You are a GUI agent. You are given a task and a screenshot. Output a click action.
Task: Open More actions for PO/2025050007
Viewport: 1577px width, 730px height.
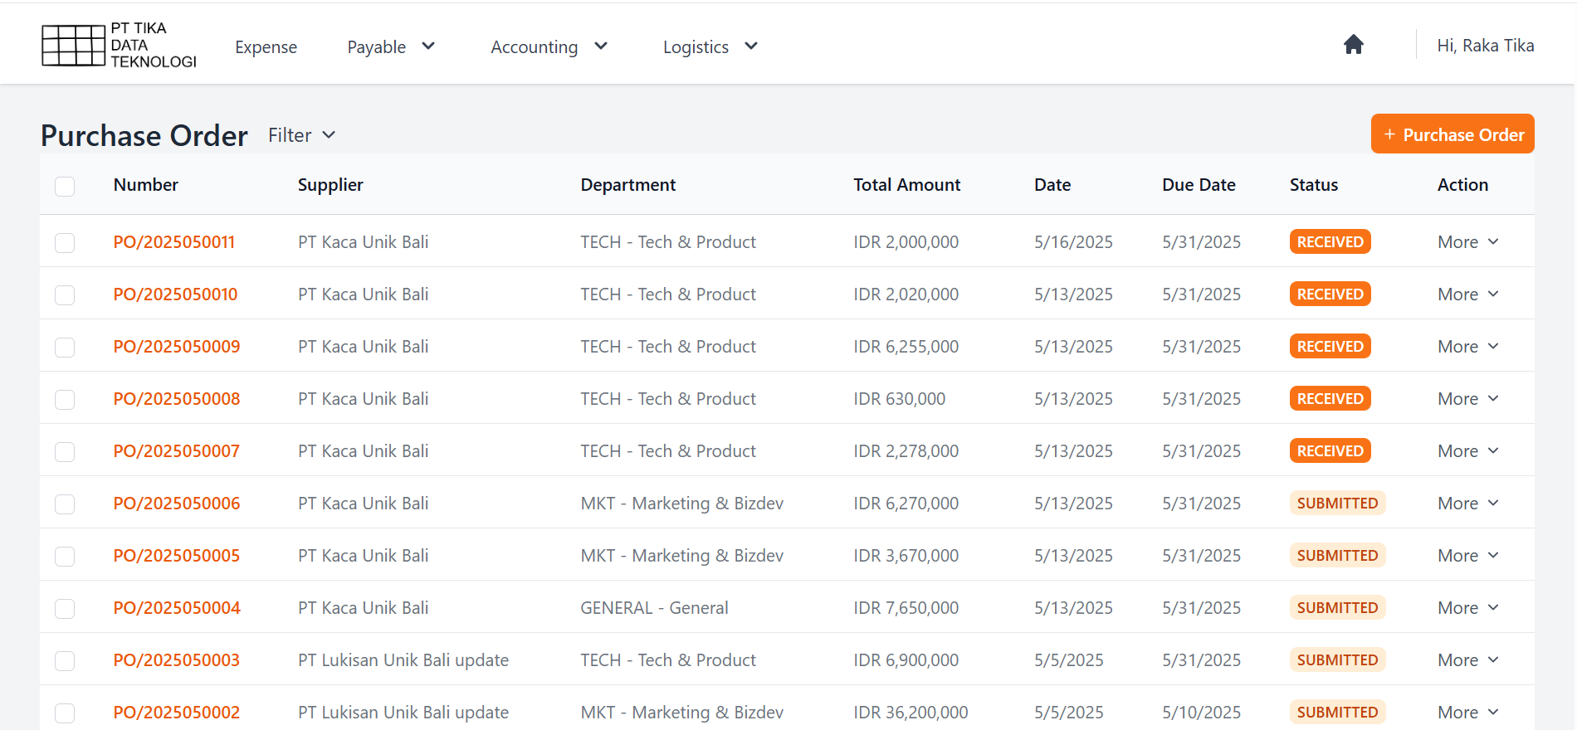point(1467,451)
